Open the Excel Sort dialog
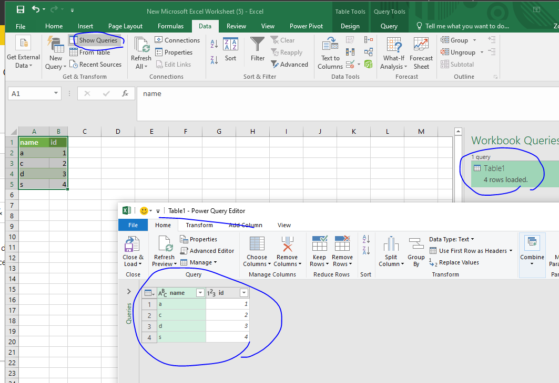Screen dimensions: 559x383 (x=230, y=50)
